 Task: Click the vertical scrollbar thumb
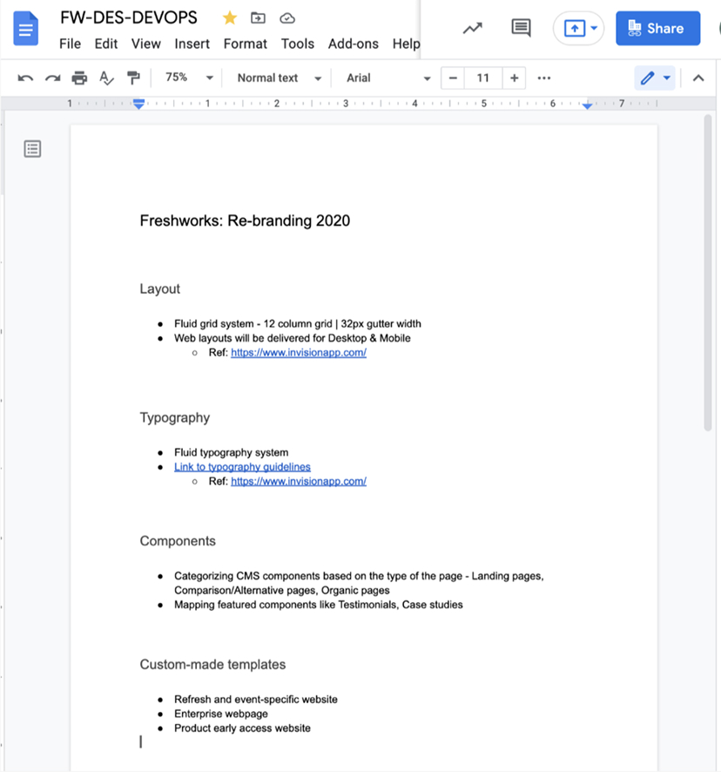tap(708, 274)
